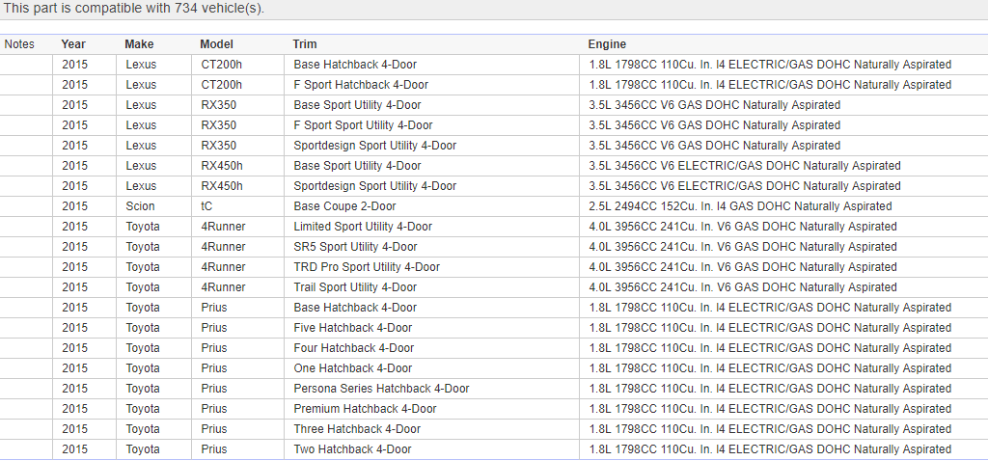Image resolution: width=988 pixels, height=461 pixels.
Task: Click the TRD Pro Sport Utility trim
Action: [367, 267]
